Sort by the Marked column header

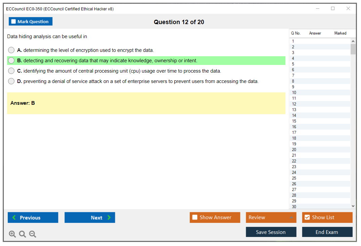pos(340,33)
